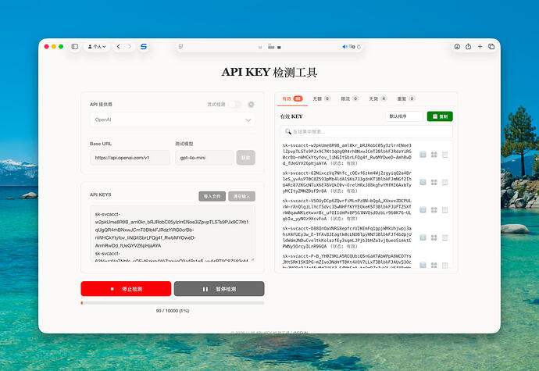Click the copy icon for key sk-svcacct-088Qn0aVNRG8
539x371 pixels.
pos(444,237)
